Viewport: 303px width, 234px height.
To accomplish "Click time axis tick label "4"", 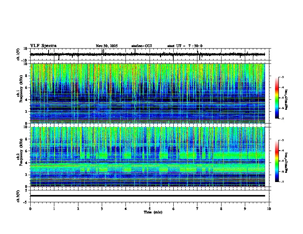I will point(126,209).
